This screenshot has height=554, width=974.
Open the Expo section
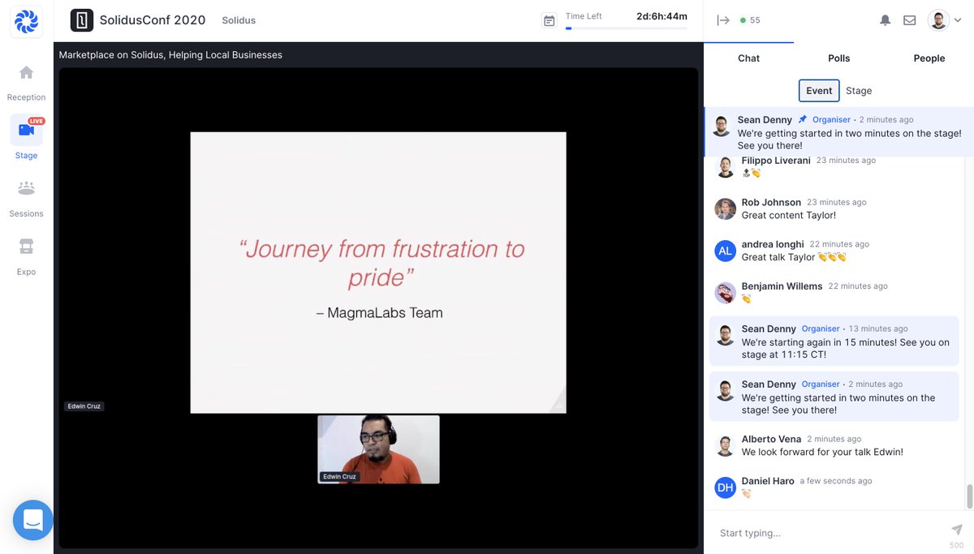coord(26,256)
